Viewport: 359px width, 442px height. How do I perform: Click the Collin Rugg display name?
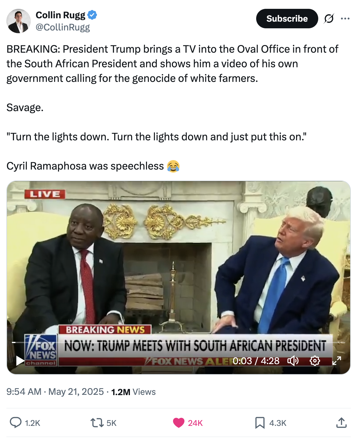coord(61,15)
